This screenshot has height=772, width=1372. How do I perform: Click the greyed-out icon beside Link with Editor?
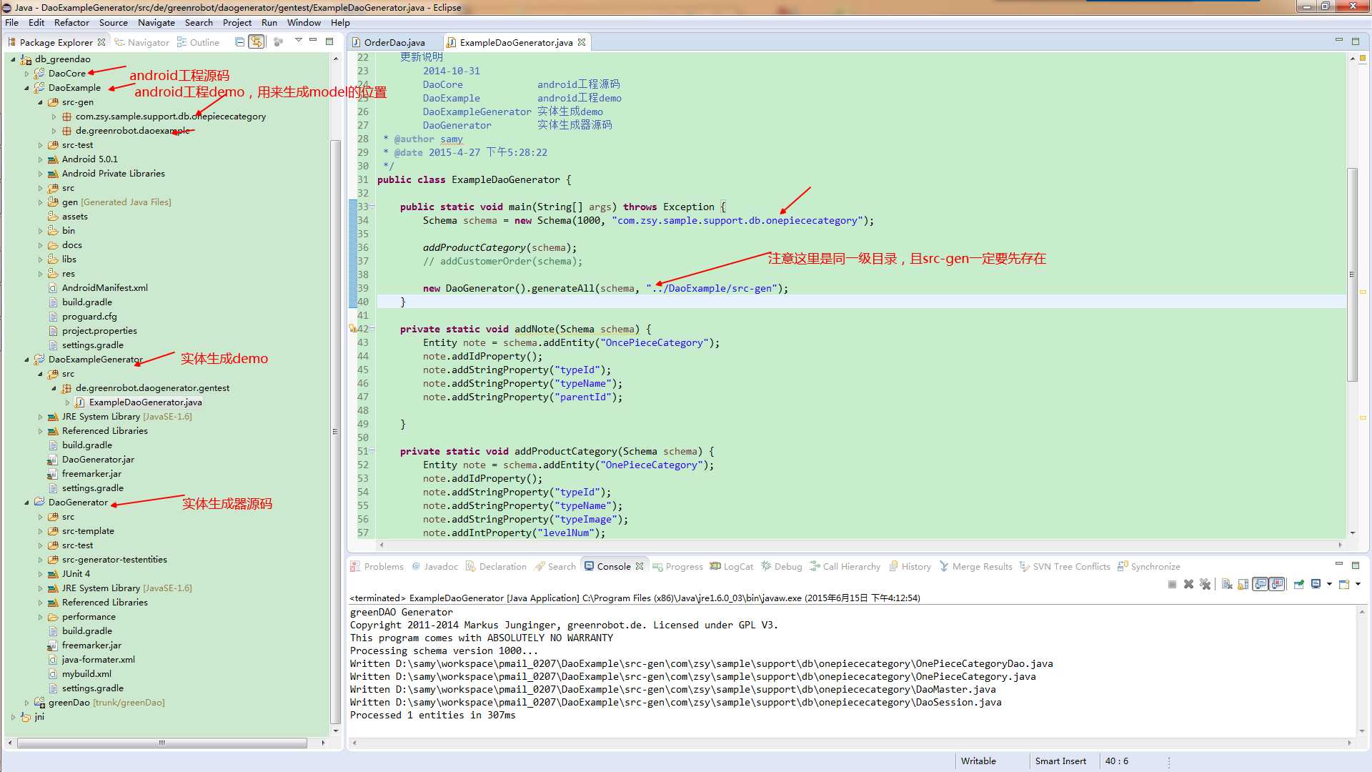point(279,42)
